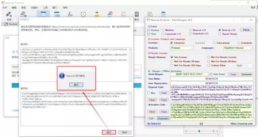This screenshot has height=137, width=258.
Task: Click the Exit button in keygen
Action: (151, 118)
